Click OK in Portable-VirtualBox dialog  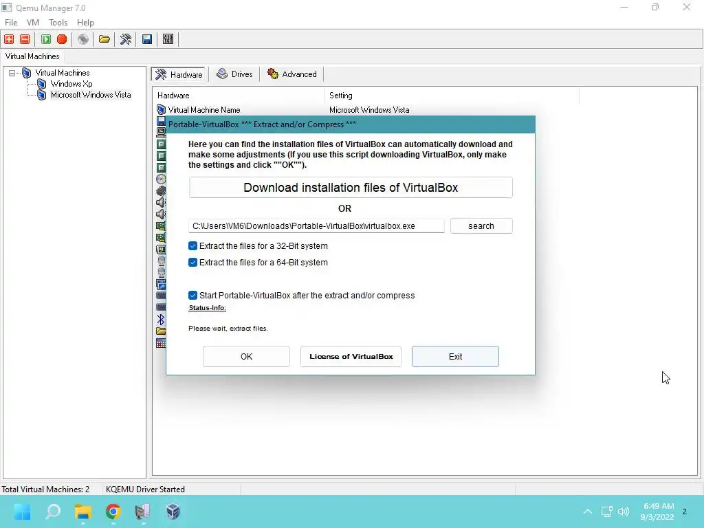tap(246, 357)
